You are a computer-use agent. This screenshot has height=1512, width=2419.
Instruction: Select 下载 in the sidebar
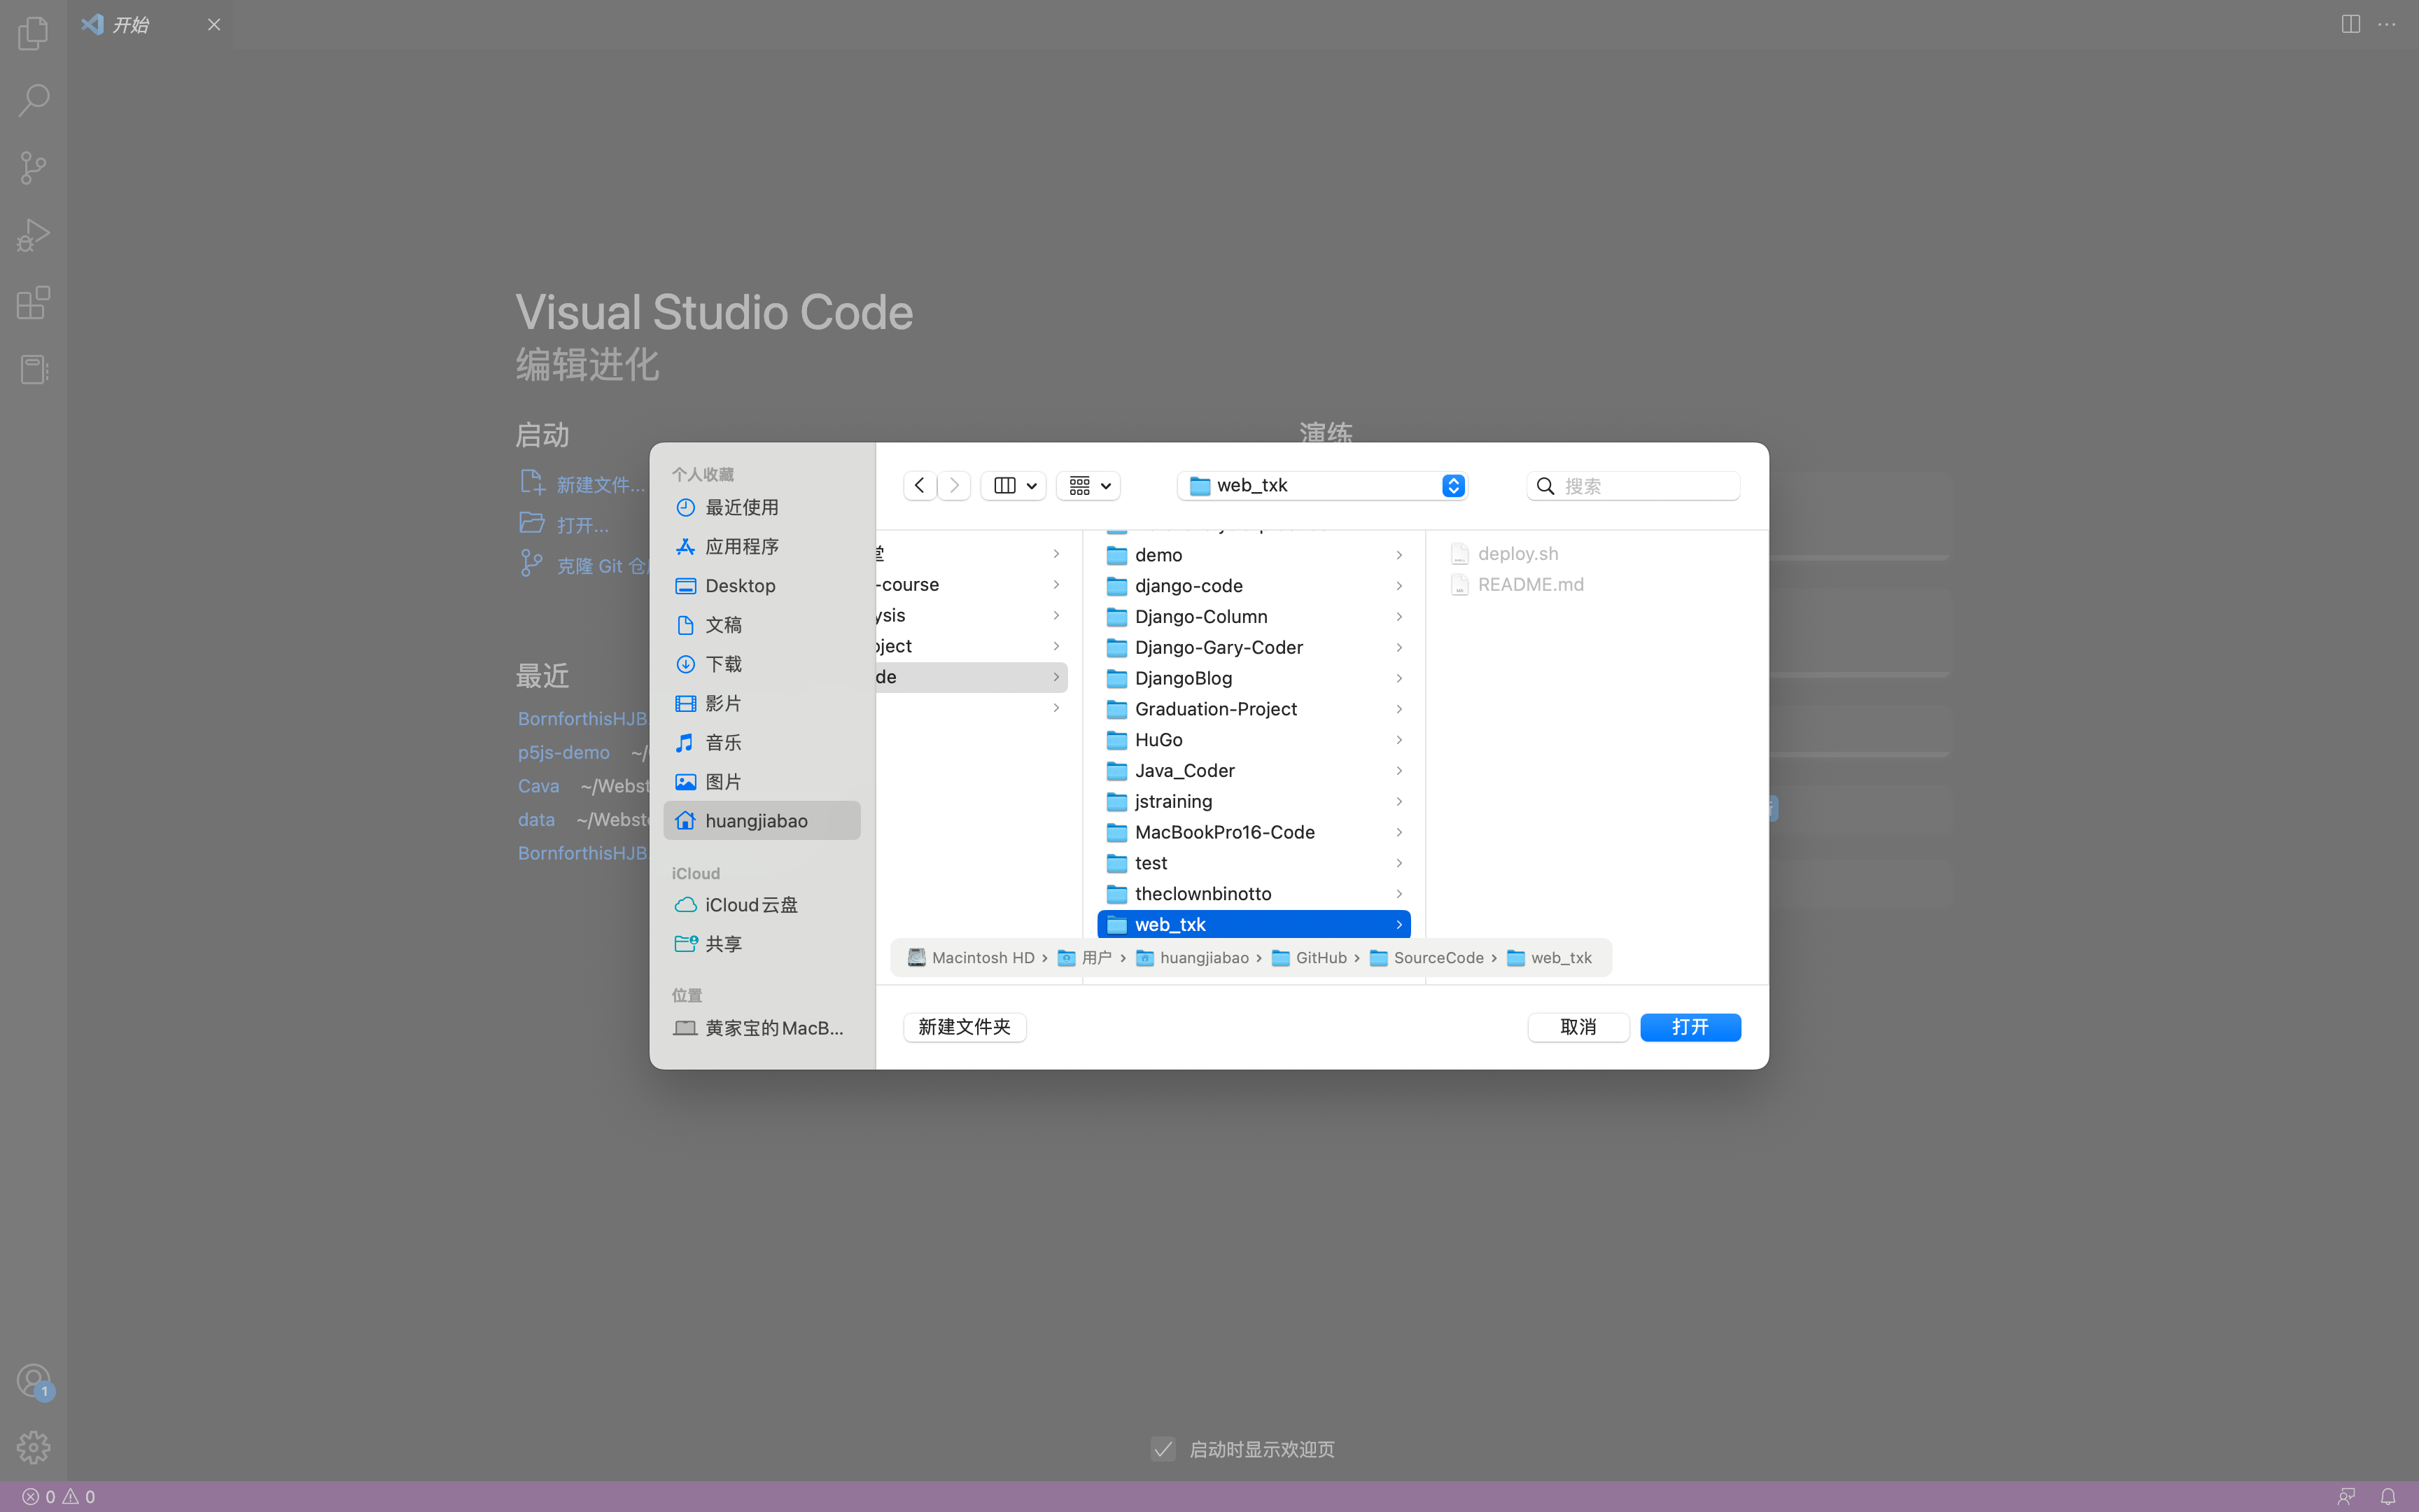pos(762,664)
